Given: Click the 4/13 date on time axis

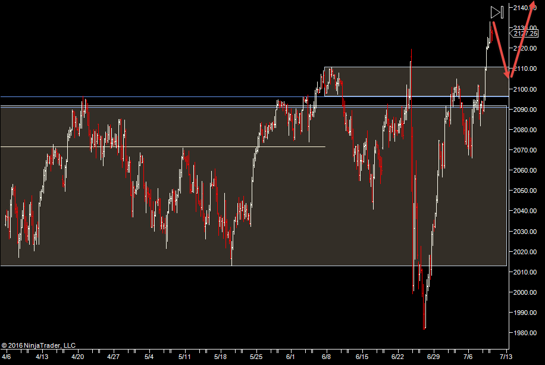Looking at the screenshot, I should pos(42,357).
